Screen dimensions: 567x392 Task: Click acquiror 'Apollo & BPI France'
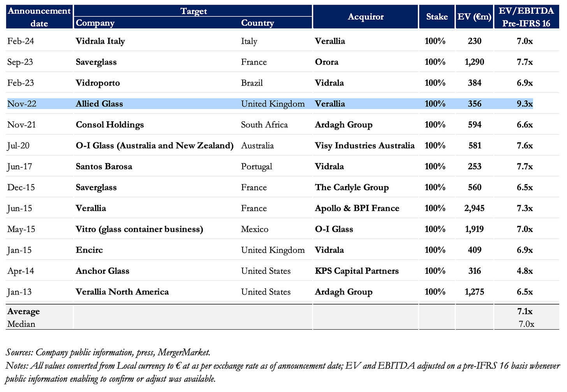(x=357, y=208)
